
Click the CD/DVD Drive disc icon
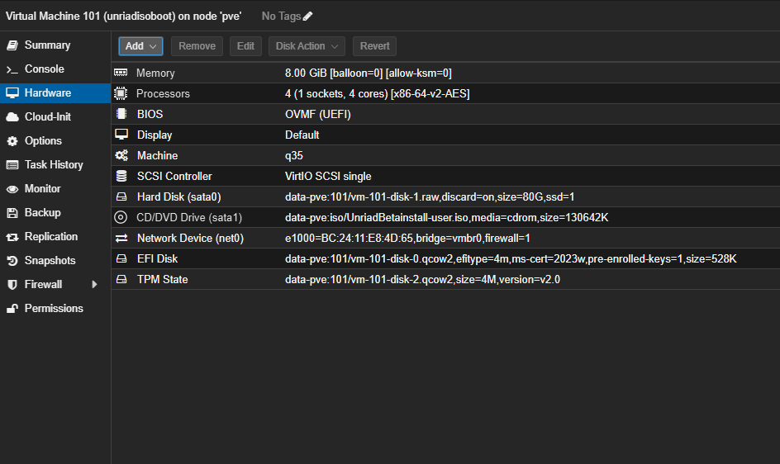point(121,217)
